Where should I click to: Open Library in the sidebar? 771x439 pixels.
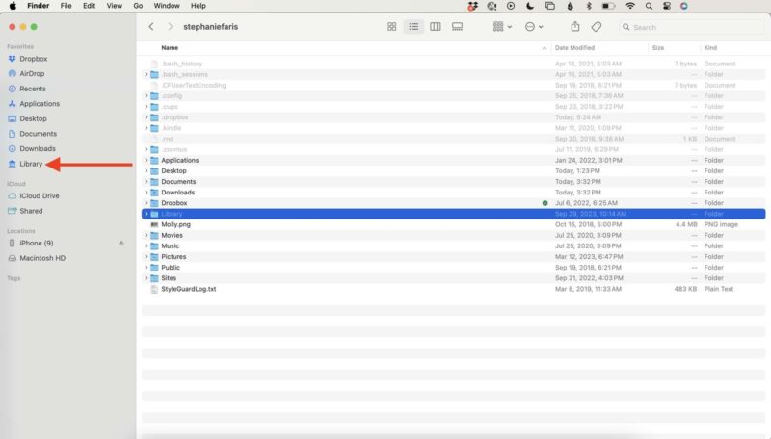tap(31, 164)
